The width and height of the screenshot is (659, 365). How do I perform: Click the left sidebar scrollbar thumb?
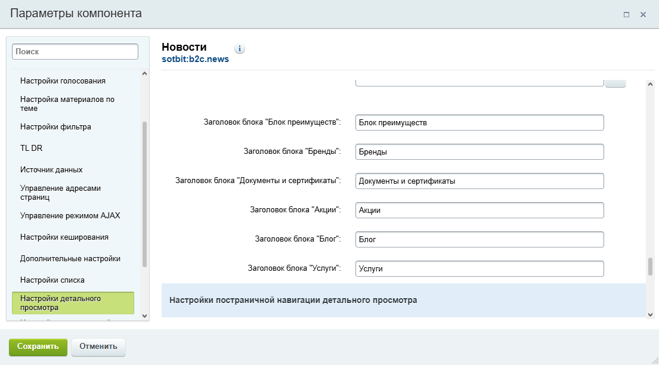click(x=144, y=194)
